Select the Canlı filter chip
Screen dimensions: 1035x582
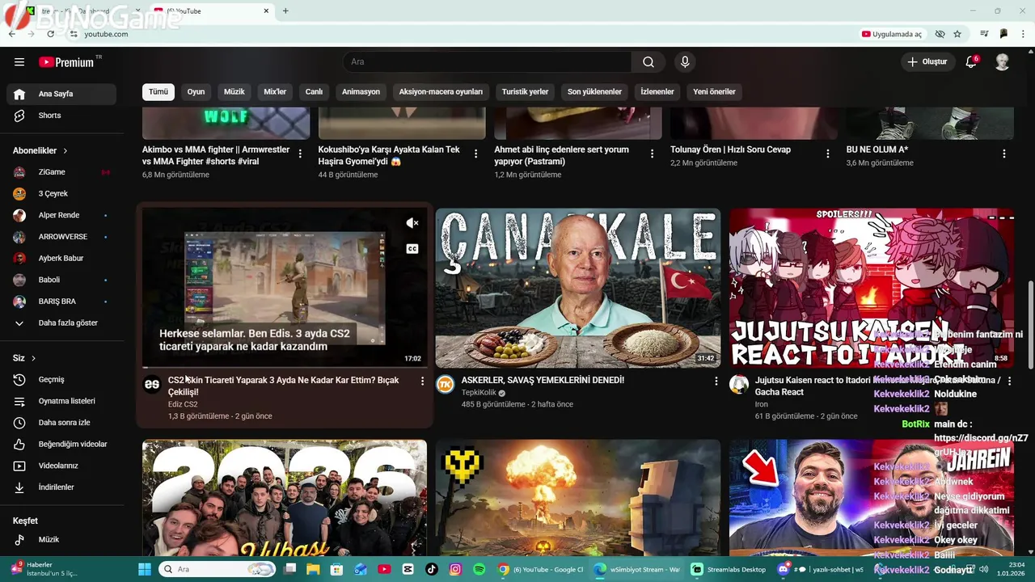pyautogui.click(x=314, y=91)
